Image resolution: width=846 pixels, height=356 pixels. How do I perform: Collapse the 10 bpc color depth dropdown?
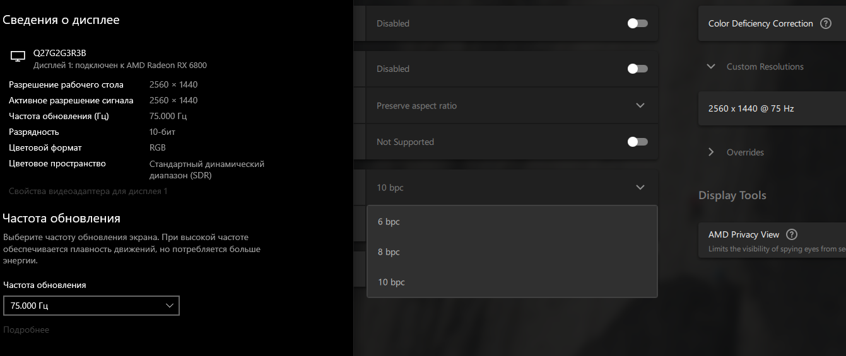coord(640,187)
